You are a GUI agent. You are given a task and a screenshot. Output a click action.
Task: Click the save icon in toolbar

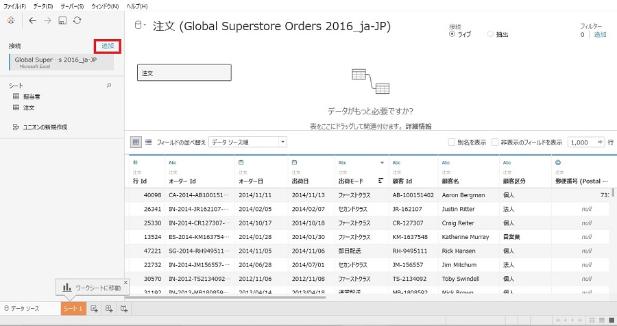point(62,21)
